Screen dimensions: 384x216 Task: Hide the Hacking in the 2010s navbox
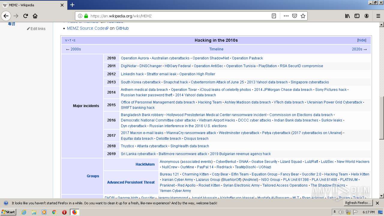tap(361, 40)
